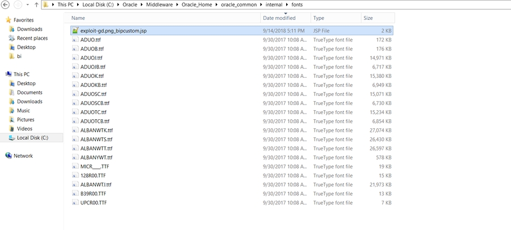The height and width of the screenshot is (230, 511).
Task: Open the Videos folder in sidebar
Action: pyautogui.click(x=25, y=129)
